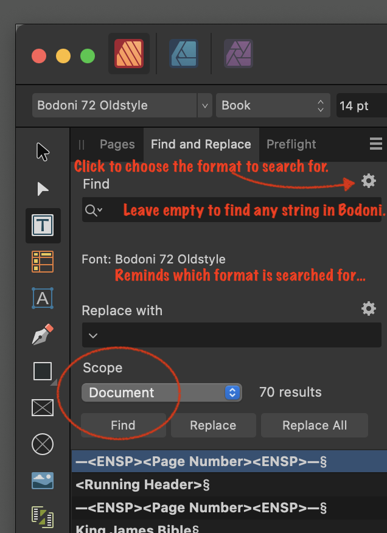387x533 pixels.
Task: Click Replace All
Action: 315,425
